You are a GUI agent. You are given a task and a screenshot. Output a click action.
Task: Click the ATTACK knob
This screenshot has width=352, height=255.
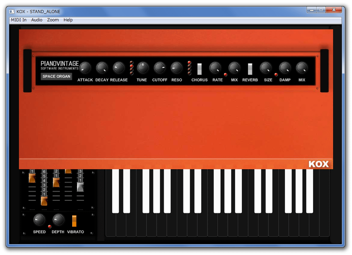coord(85,68)
